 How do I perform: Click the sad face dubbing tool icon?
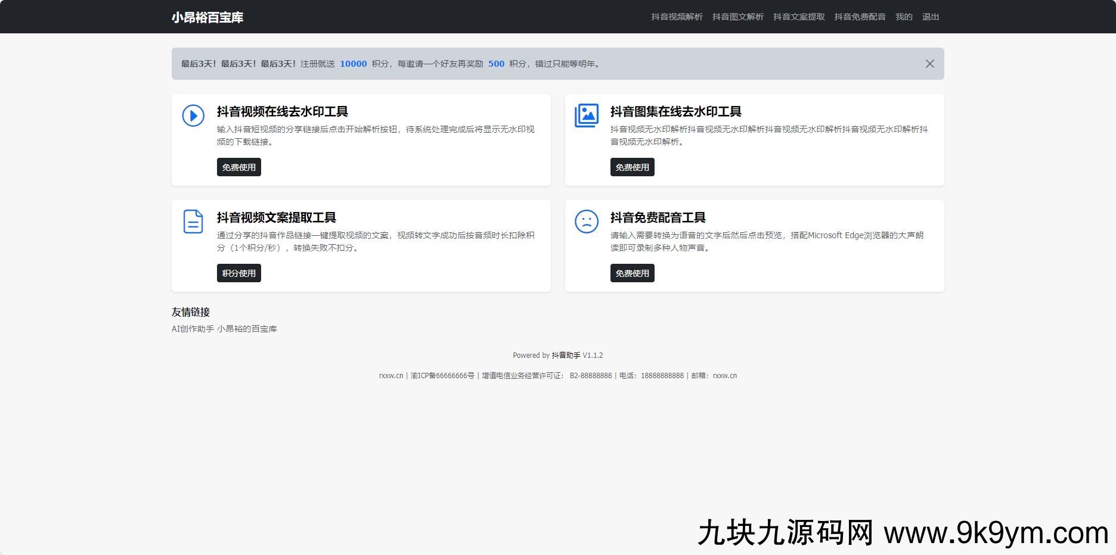coord(586,222)
